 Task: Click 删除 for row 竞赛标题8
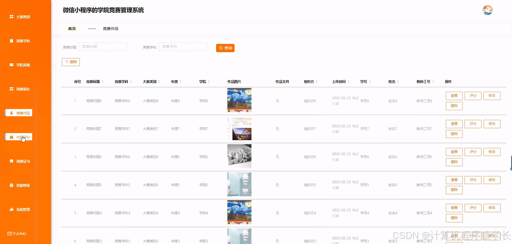pos(454,106)
